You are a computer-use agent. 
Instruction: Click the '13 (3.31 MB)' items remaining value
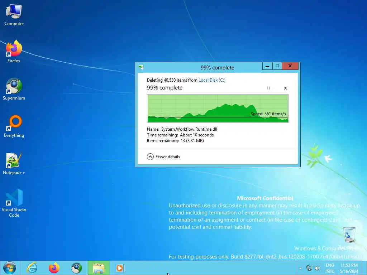coord(192,141)
